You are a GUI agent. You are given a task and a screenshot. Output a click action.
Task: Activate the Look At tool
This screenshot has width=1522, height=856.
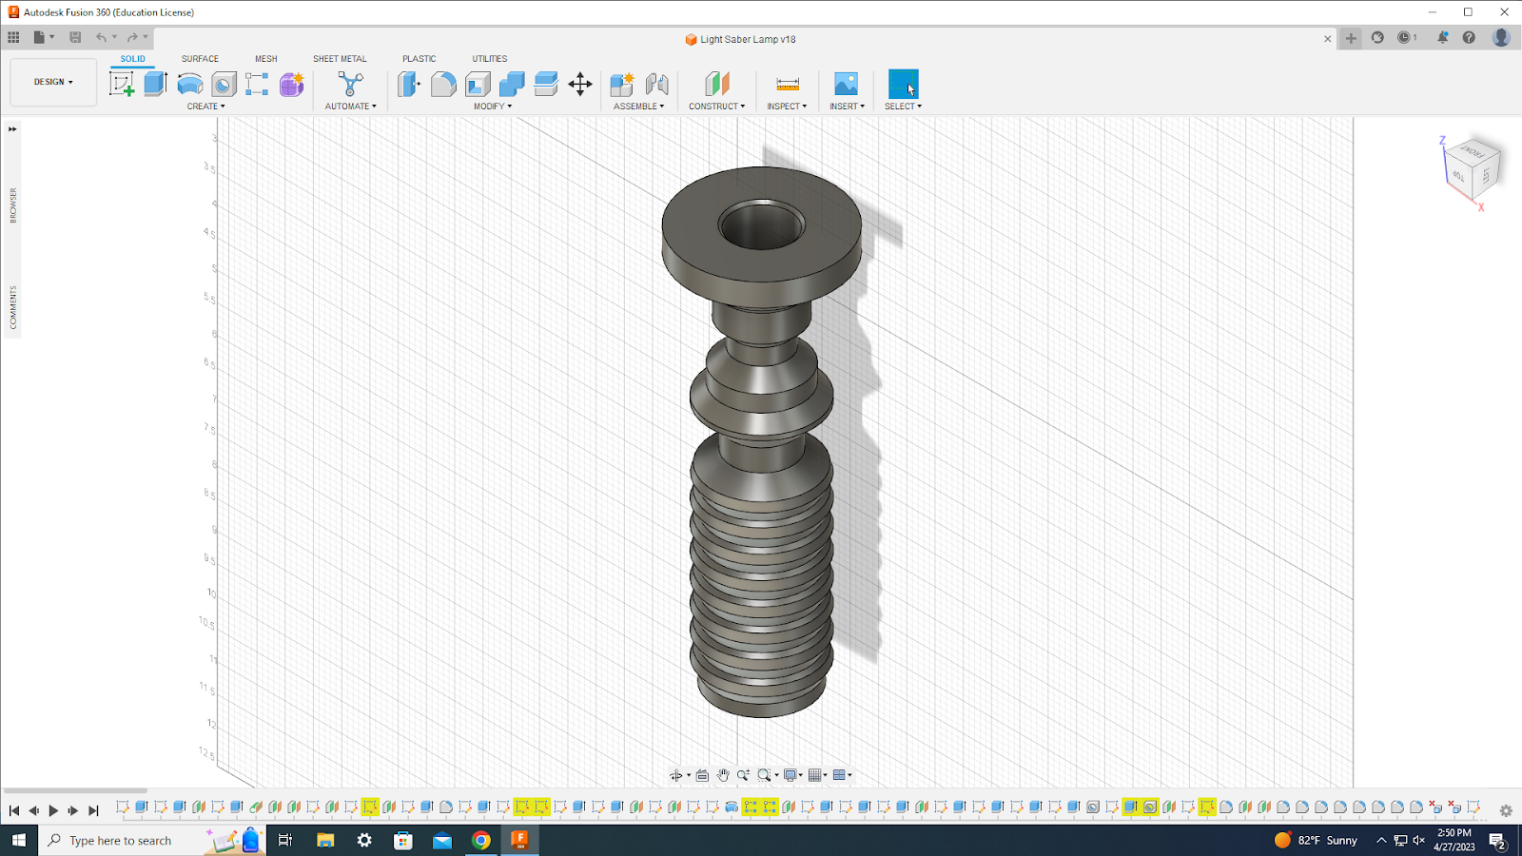click(702, 775)
